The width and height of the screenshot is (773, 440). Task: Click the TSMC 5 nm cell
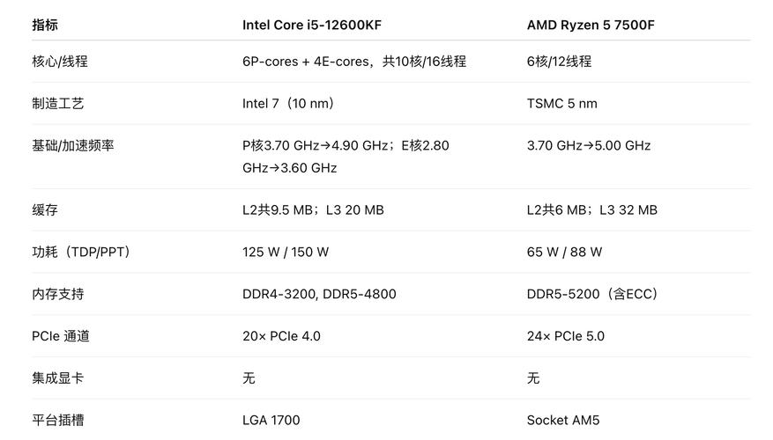click(x=561, y=104)
